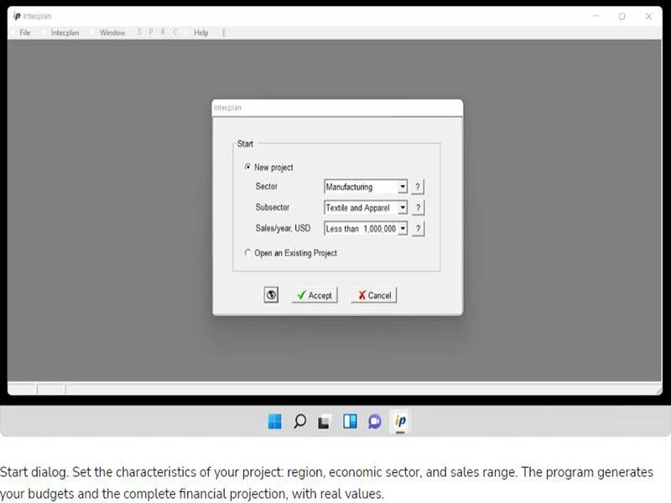Click P item in menu bar

pyautogui.click(x=151, y=32)
